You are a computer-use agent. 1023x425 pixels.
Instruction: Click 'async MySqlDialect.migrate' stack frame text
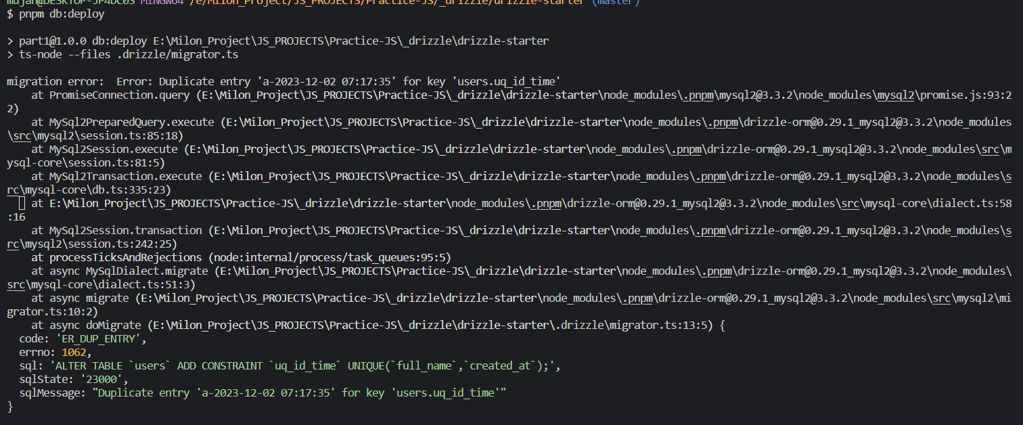pos(129,271)
